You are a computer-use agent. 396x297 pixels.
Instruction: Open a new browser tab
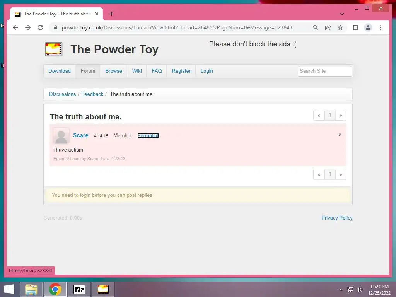tap(111, 14)
